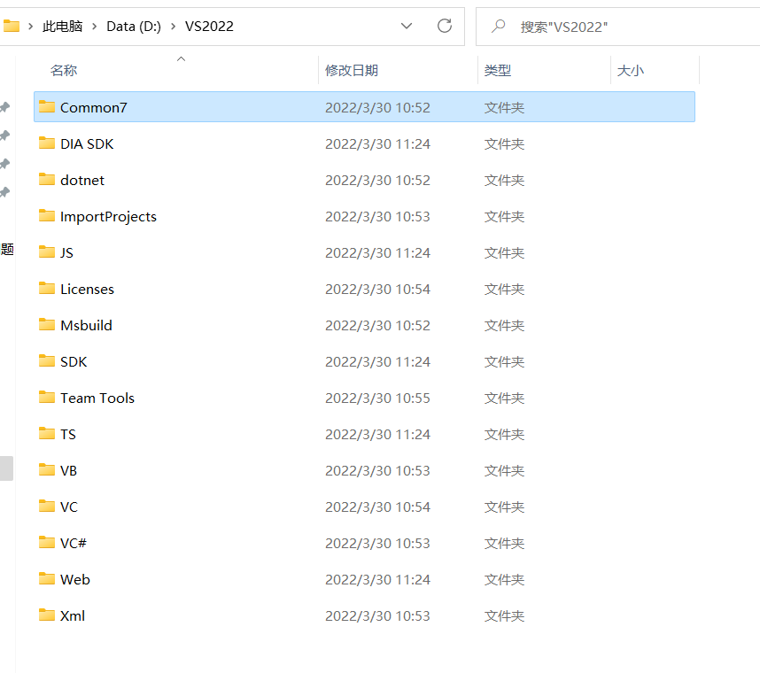This screenshot has height=673, width=760.
Task: Click 文件夹 type in the VB row
Action: pos(504,471)
